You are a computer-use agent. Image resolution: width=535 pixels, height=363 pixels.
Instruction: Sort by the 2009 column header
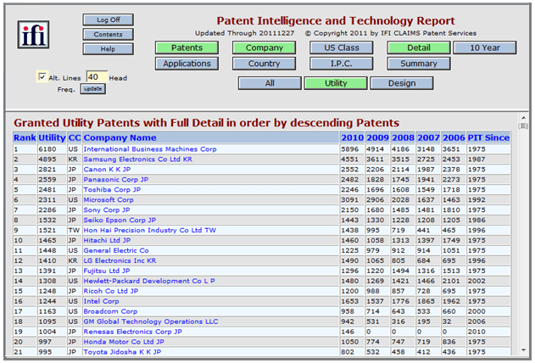(x=377, y=137)
